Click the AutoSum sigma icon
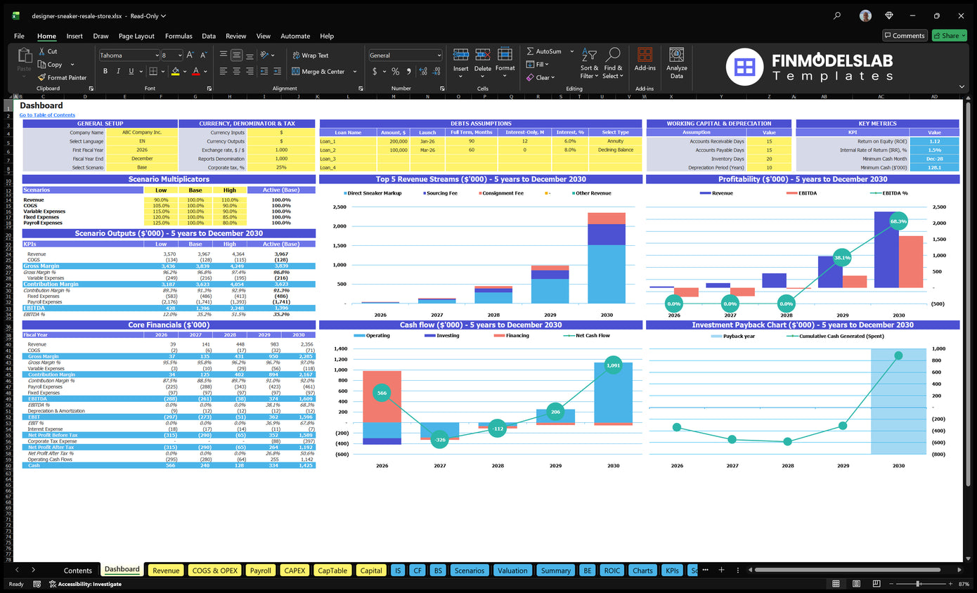977x593 pixels. pyautogui.click(x=530, y=51)
